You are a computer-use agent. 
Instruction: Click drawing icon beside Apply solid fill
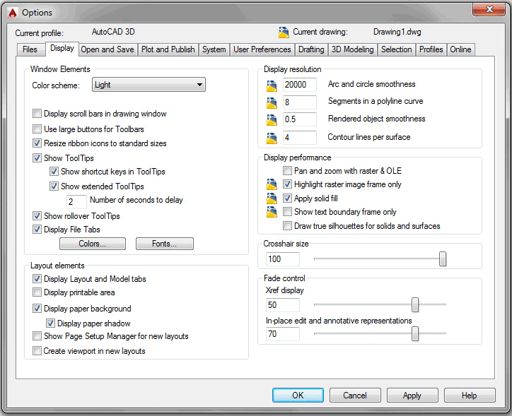tap(272, 198)
